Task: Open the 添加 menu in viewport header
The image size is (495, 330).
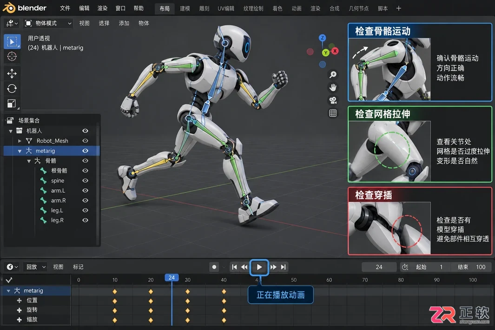Action: (124, 23)
